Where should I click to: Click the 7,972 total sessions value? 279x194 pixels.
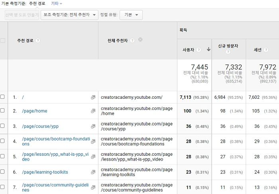pos(268,67)
